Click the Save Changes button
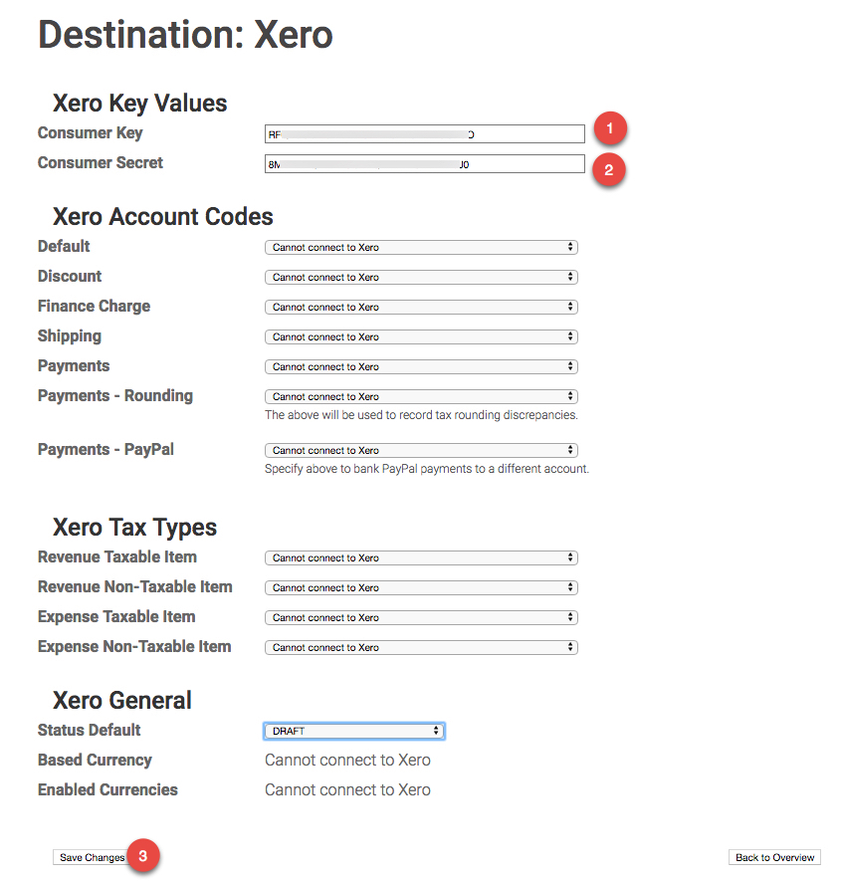843x882 pixels. click(92, 857)
